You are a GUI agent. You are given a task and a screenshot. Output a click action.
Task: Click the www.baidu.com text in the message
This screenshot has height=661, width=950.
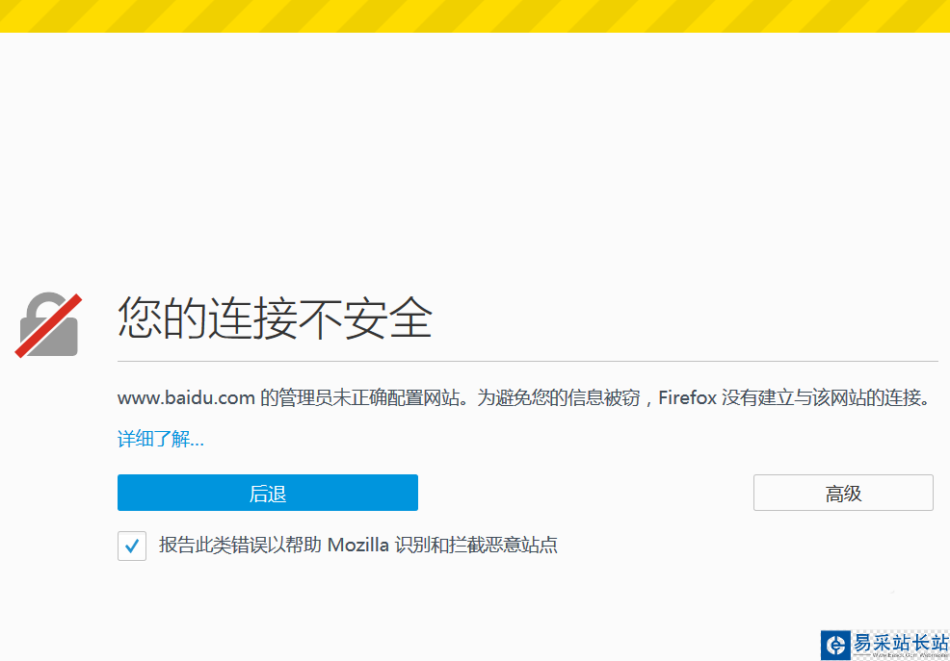coord(186,398)
